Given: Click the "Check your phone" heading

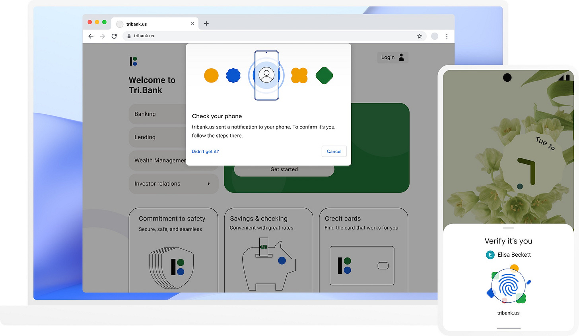Looking at the screenshot, I should point(217,116).
